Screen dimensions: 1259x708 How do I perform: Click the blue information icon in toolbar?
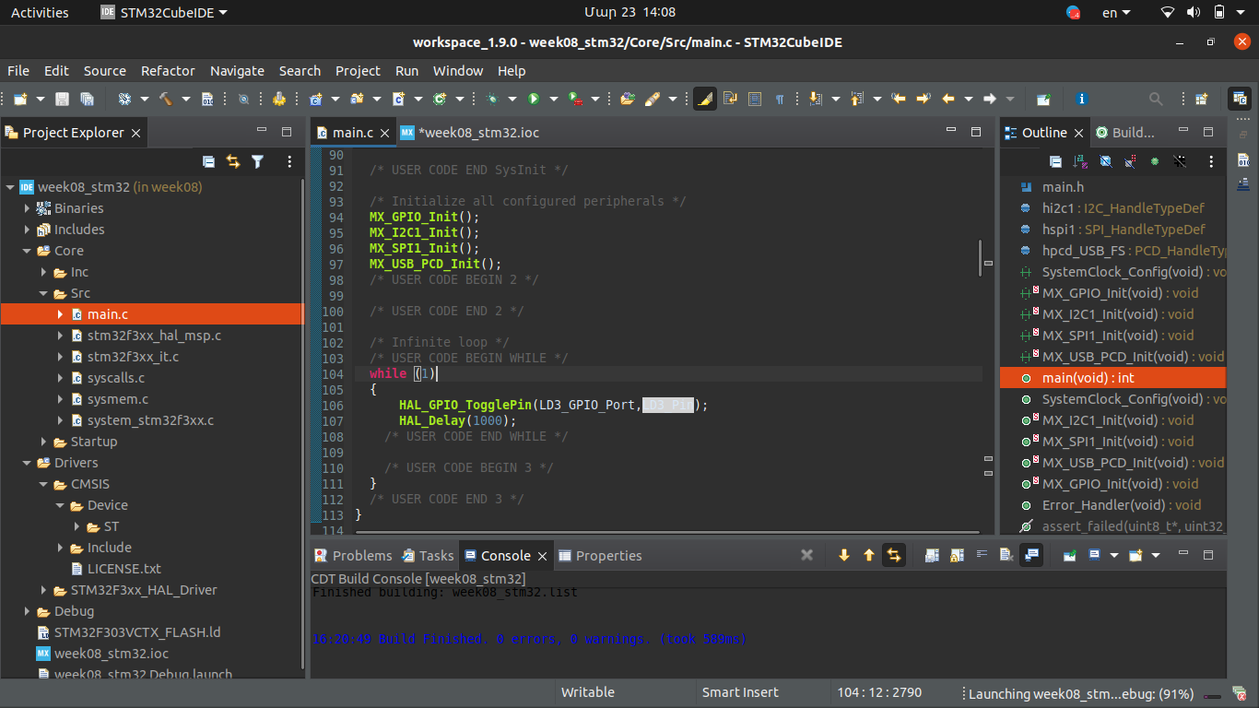(x=1082, y=99)
